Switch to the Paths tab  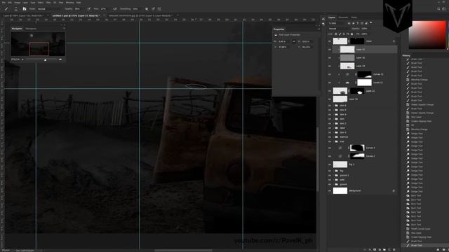pos(354,17)
